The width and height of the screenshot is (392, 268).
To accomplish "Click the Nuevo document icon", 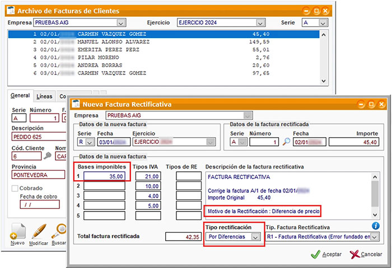I will coord(18,232).
